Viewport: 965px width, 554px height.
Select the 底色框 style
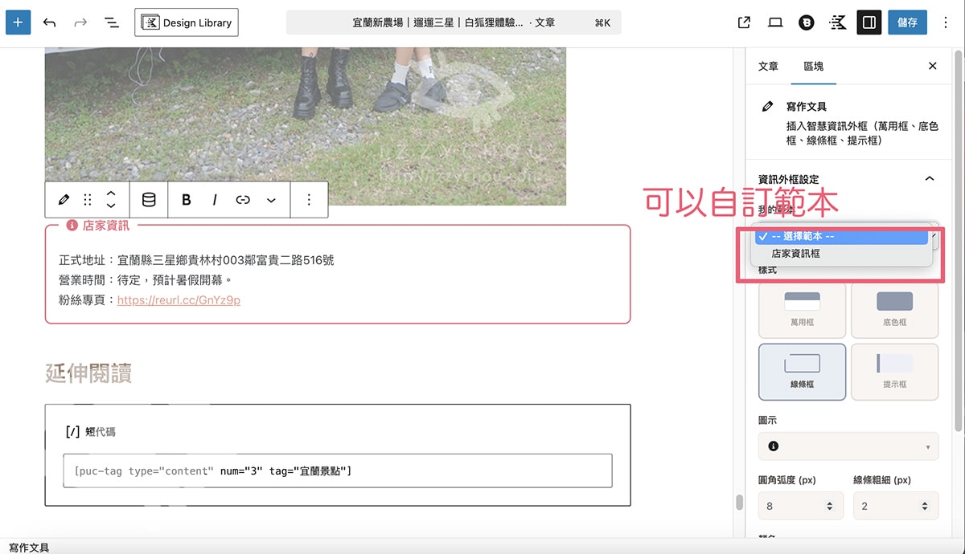click(894, 310)
